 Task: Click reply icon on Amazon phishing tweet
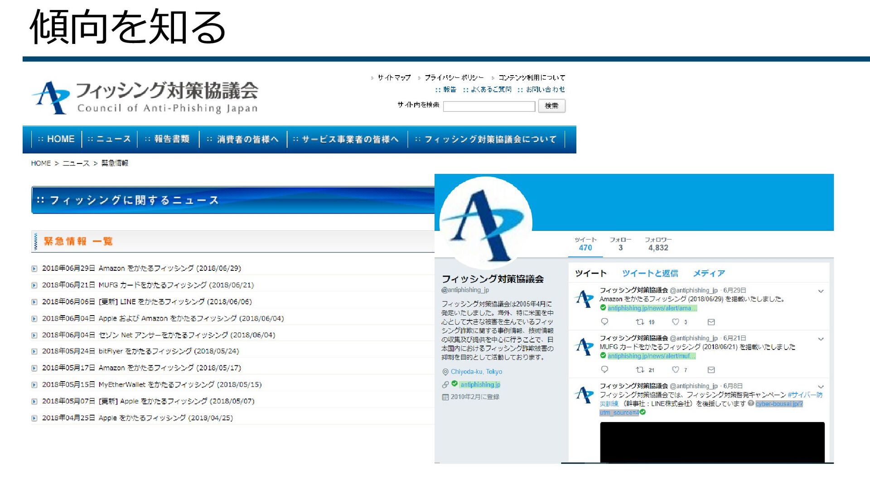[x=604, y=322]
